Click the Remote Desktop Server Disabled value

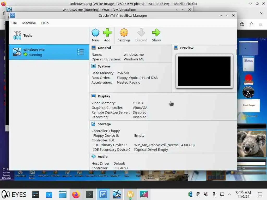pyautogui.click(x=139, y=113)
